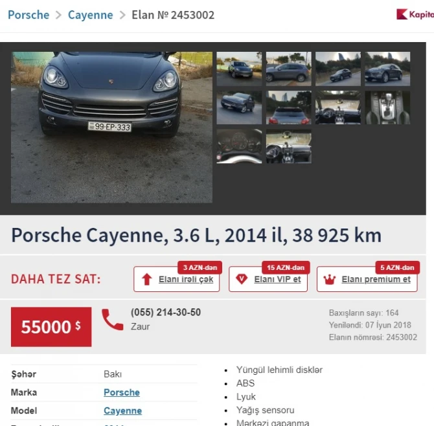Click the red phone handset icon

[112, 320]
